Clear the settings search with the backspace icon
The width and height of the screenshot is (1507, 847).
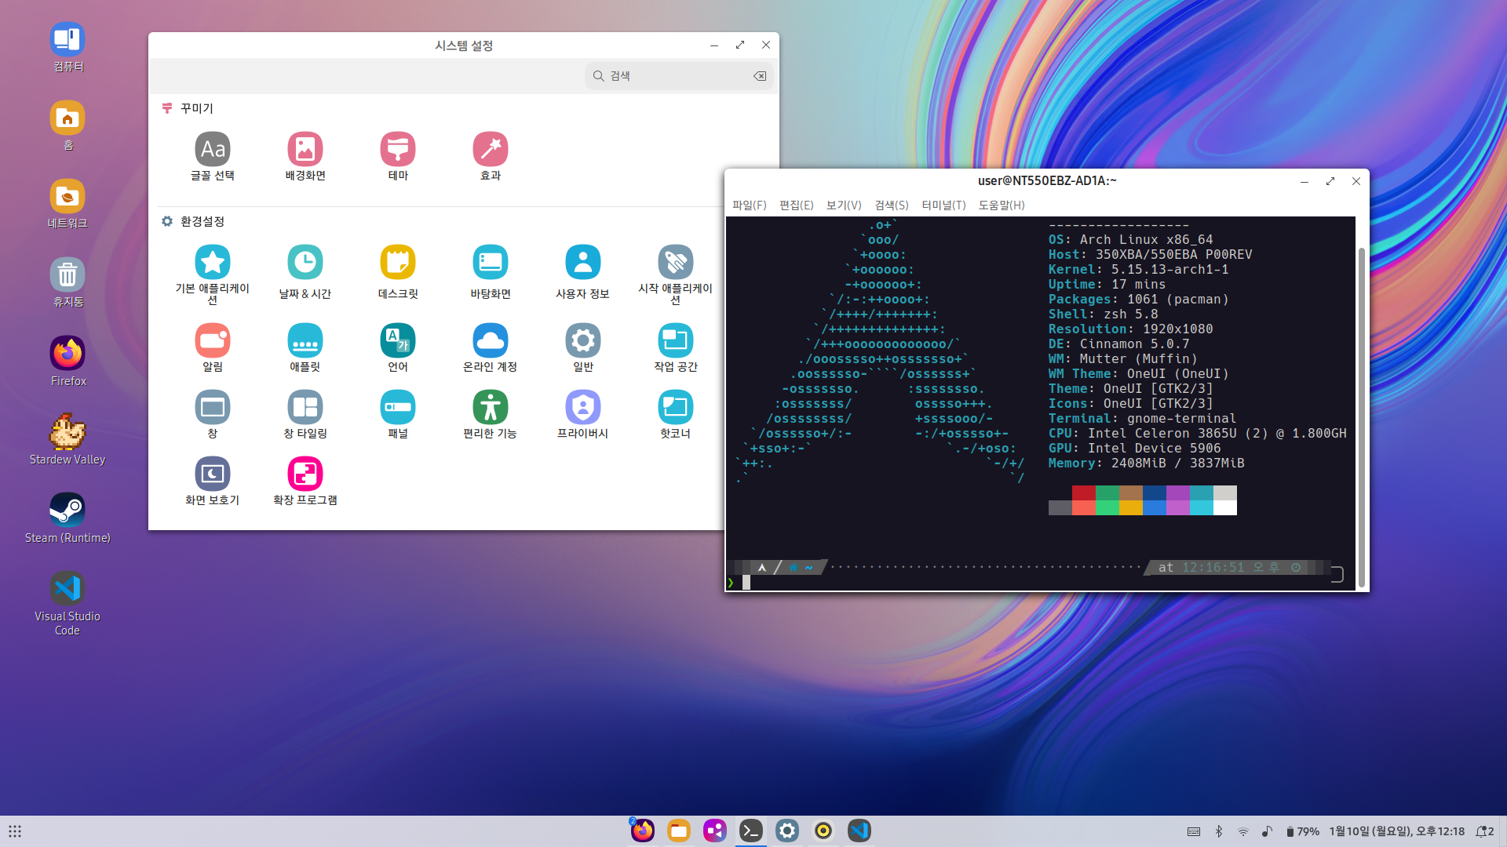coord(760,76)
